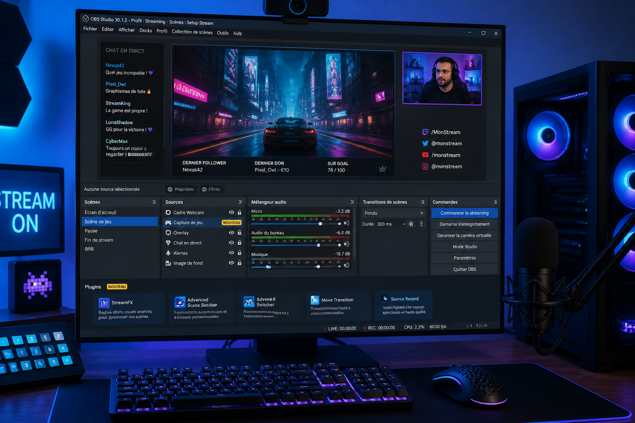Image resolution: width=635 pixels, height=423 pixels.
Task: Open the Afficher menu
Action: (127, 30)
